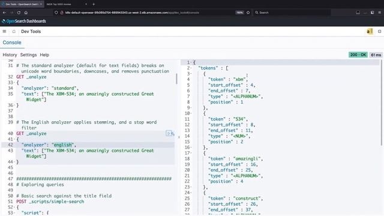Click the divider handle between editor and response
This screenshot has width=384, height=216.
[x=179, y=137]
